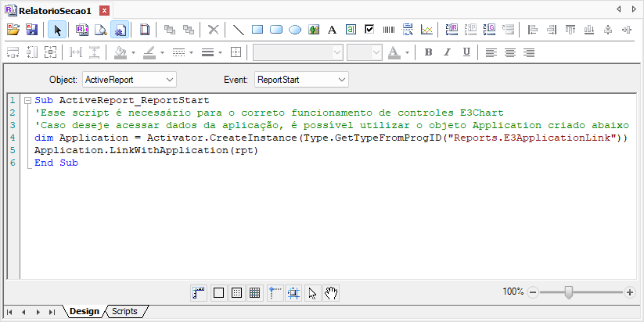
Task: Toggle bold text formatting
Action: [x=428, y=52]
